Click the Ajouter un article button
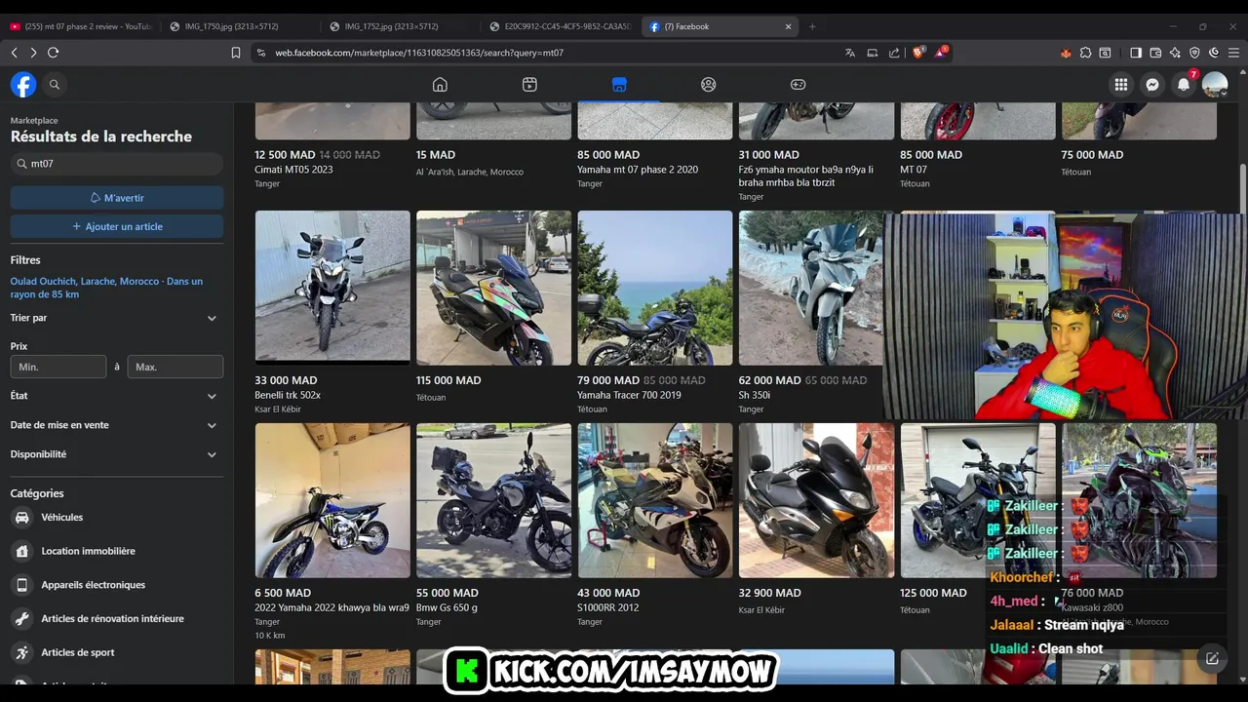The height and width of the screenshot is (702, 1248). click(117, 226)
